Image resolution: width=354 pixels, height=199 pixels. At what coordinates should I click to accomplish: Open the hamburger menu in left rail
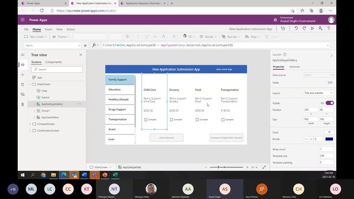click(23, 55)
